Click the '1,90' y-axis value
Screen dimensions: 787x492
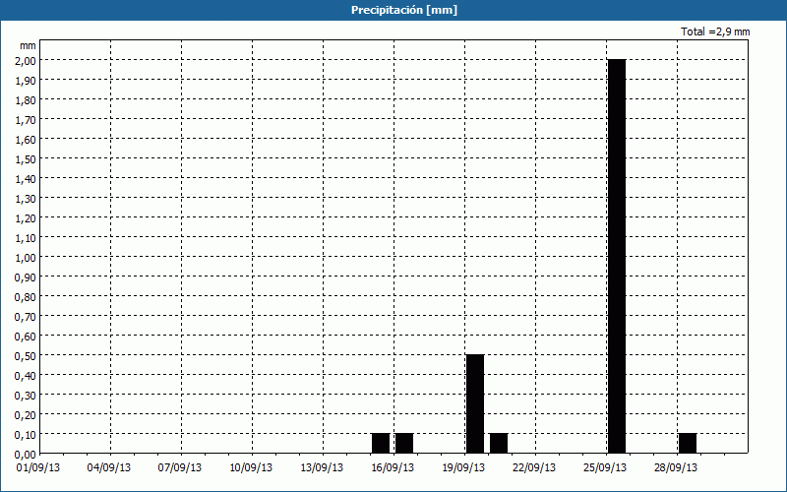click(27, 80)
